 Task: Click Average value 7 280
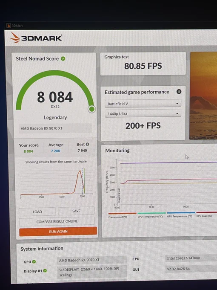click(56, 151)
